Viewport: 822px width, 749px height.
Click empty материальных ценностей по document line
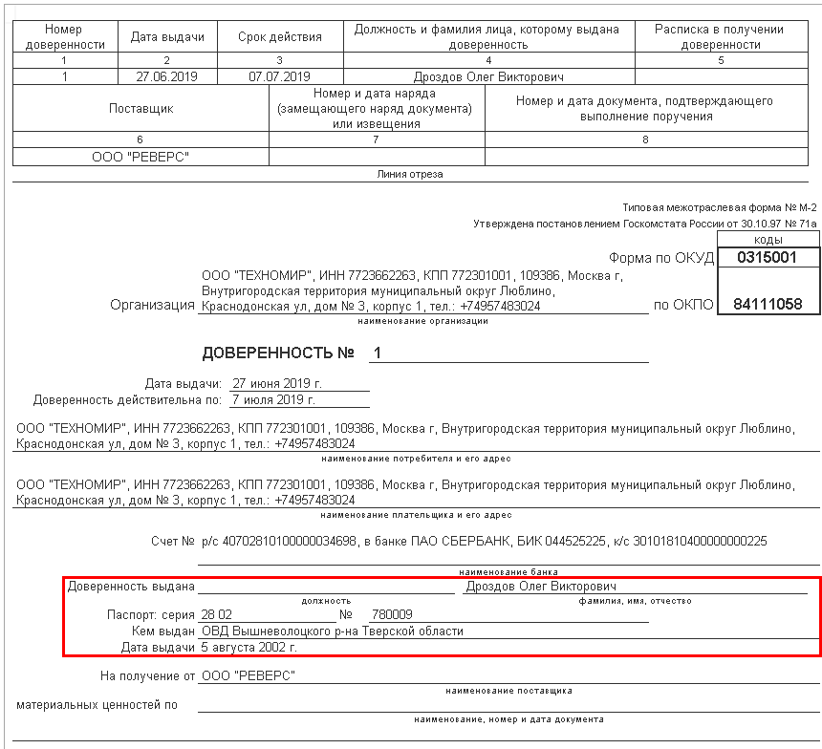click(x=508, y=705)
